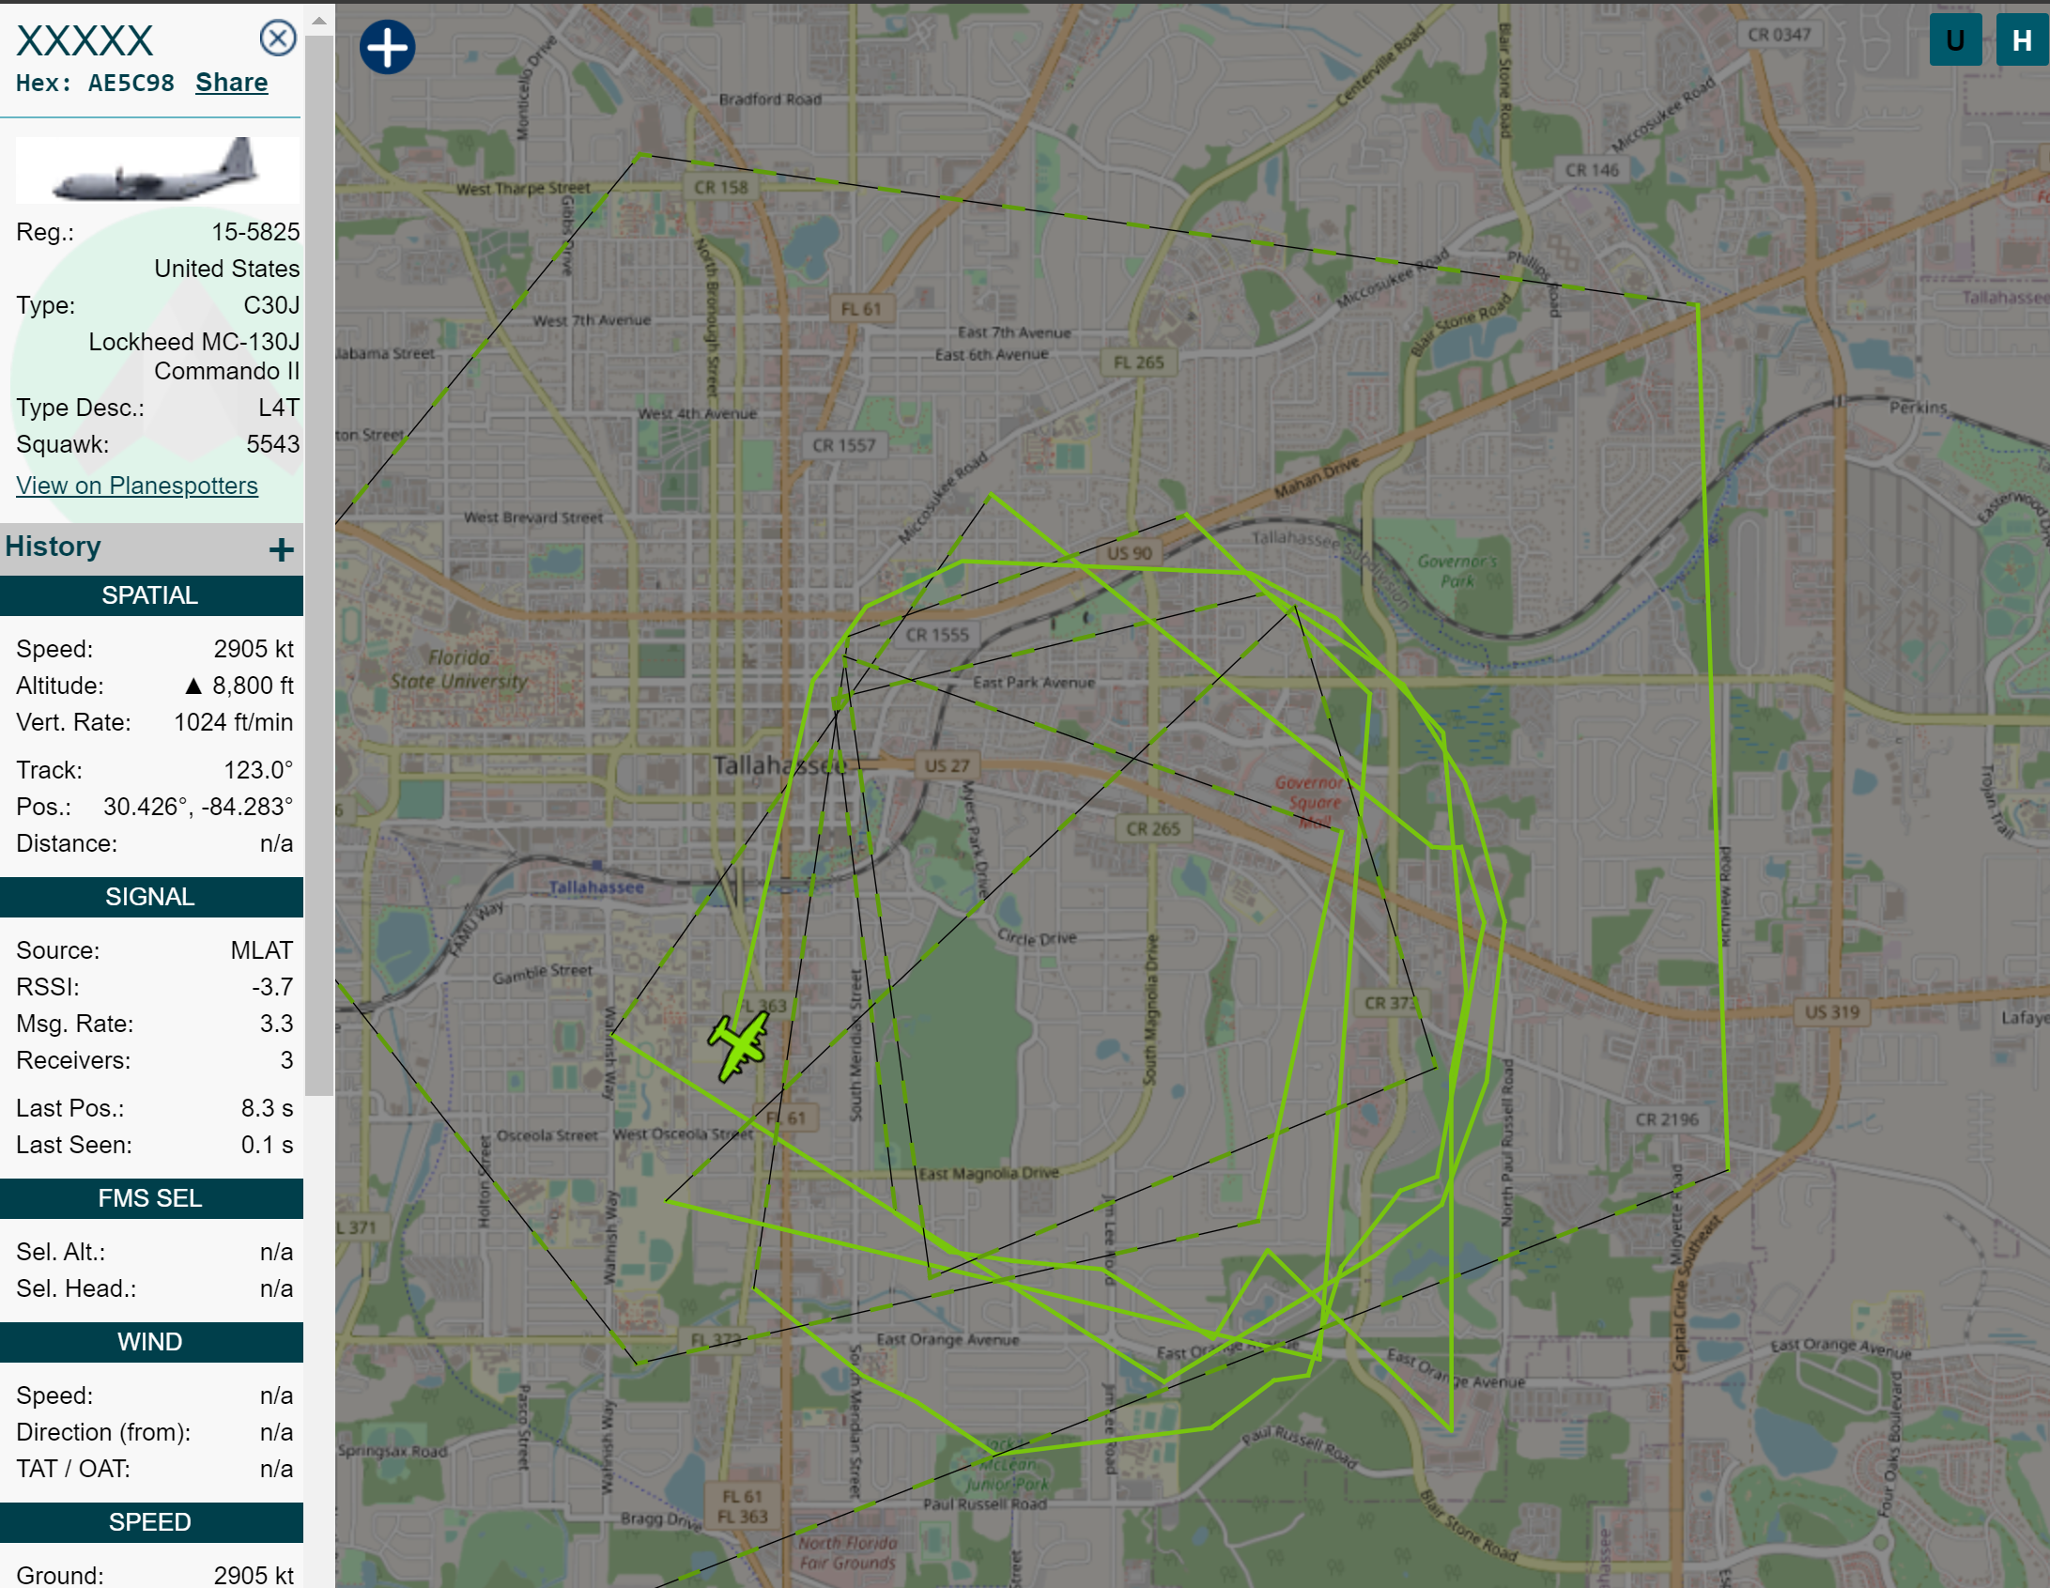Click Last Pos. value 8.3 s
The height and width of the screenshot is (1588, 2050).
(268, 1108)
